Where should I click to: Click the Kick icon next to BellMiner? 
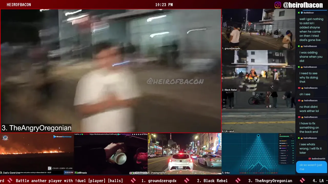click(x=299, y=13)
